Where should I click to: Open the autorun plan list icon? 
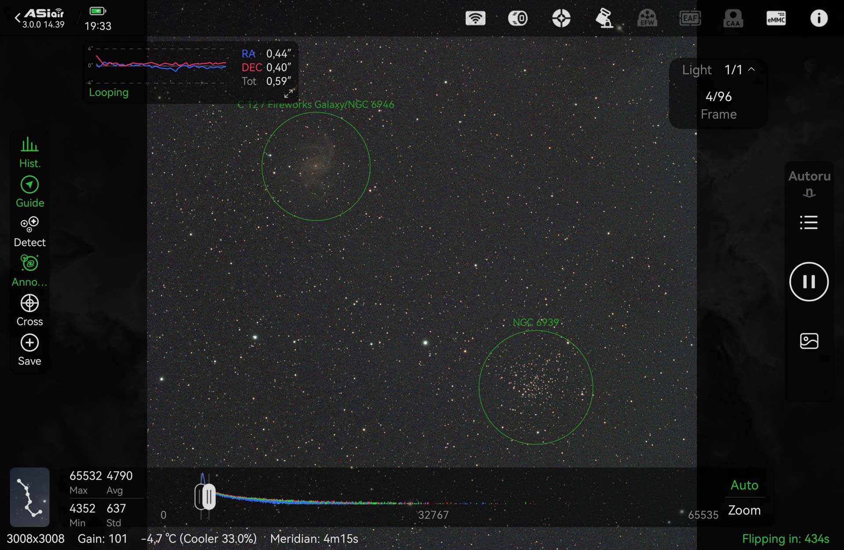point(809,222)
